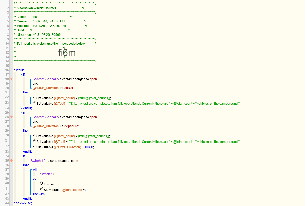Click the Switch 10 device under with

(47, 174)
